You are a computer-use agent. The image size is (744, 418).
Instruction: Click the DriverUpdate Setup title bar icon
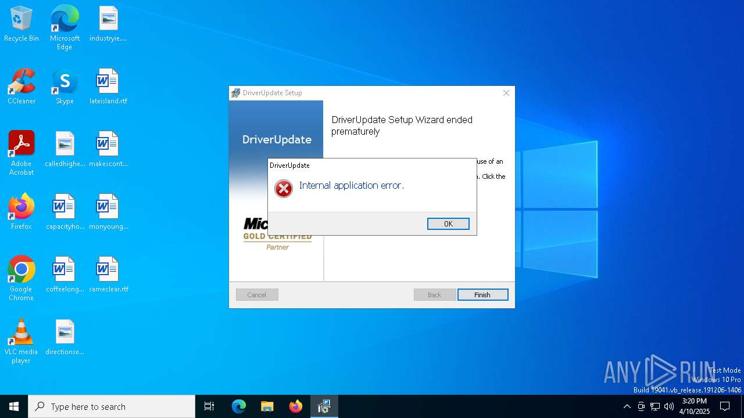[235, 93]
